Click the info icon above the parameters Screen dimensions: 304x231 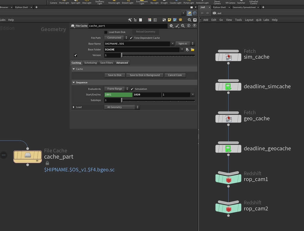(189, 26)
